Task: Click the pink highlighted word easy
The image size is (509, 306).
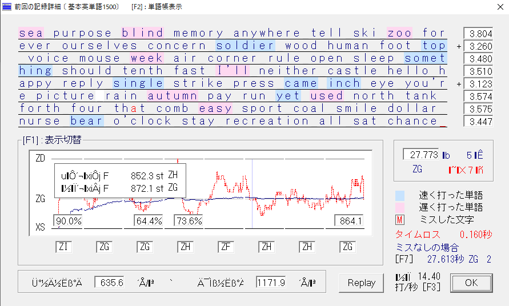Action: point(215,108)
